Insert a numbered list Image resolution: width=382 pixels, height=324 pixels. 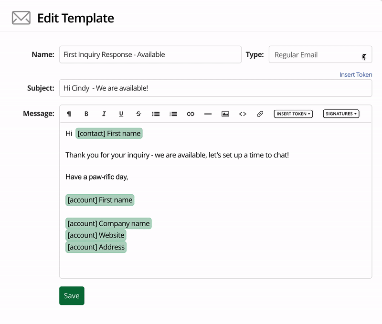173,114
